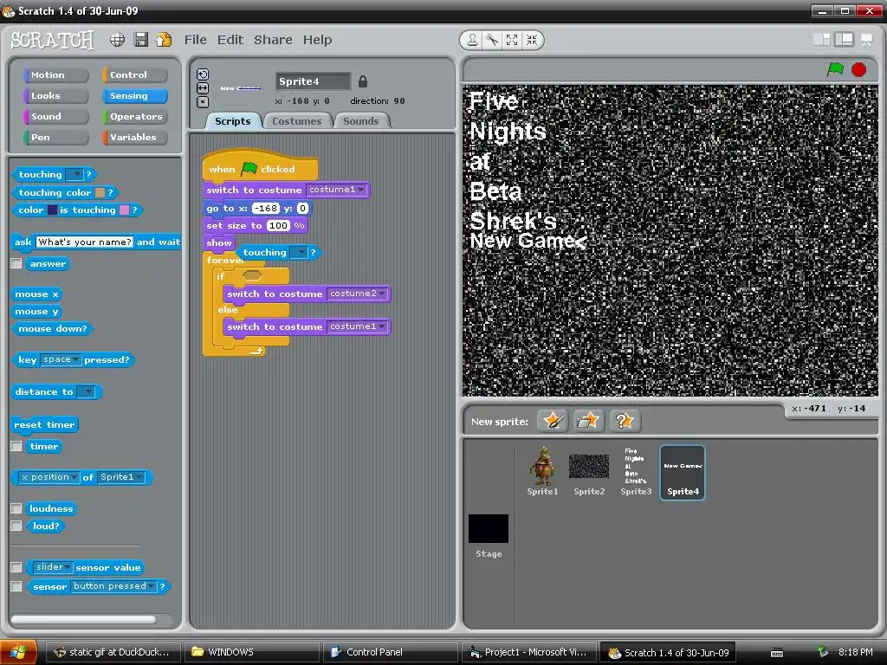Start scripts with green flag button
Image resolution: width=887 pixels, height=665 pixels.
tap(835, 69)
